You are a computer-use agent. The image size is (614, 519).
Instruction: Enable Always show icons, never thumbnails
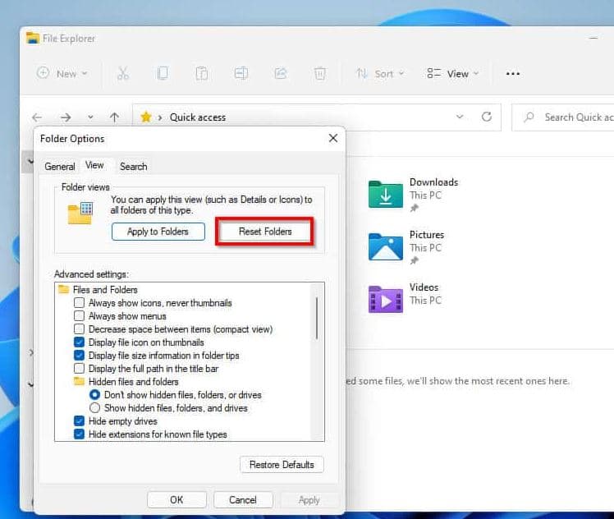pyautogui.click(x=79, y=303)
